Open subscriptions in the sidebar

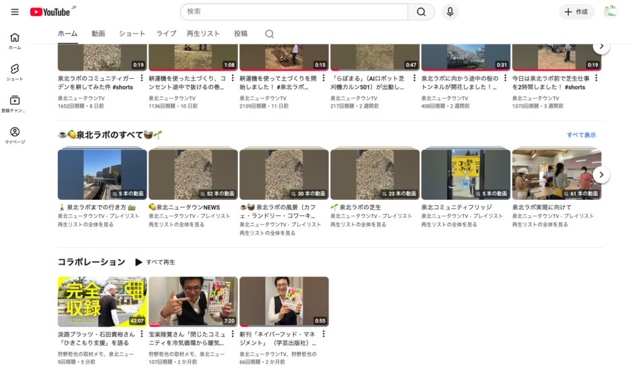[15, 103]
